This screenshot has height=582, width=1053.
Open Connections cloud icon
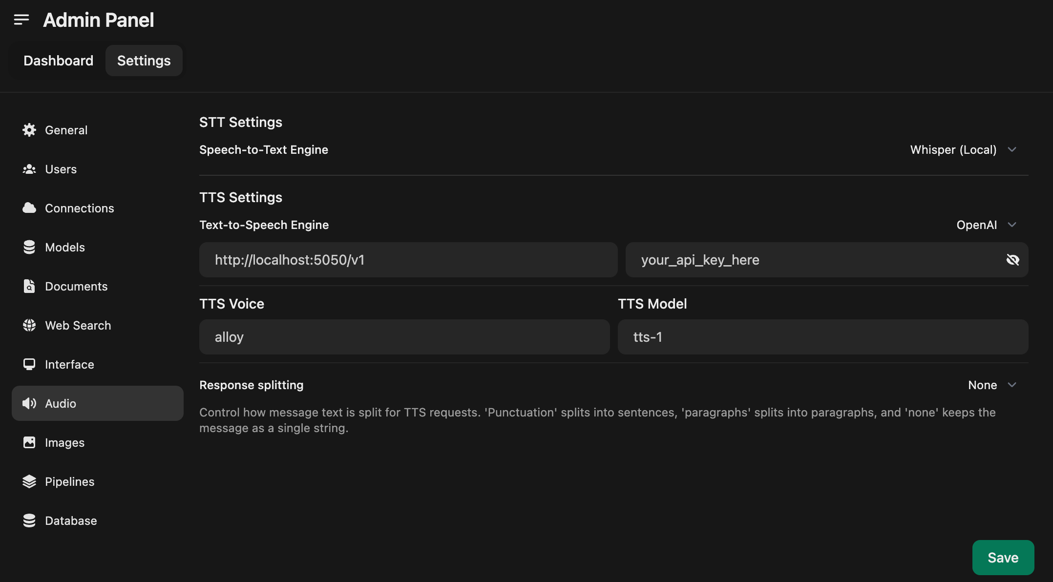[x=29, y=208]
